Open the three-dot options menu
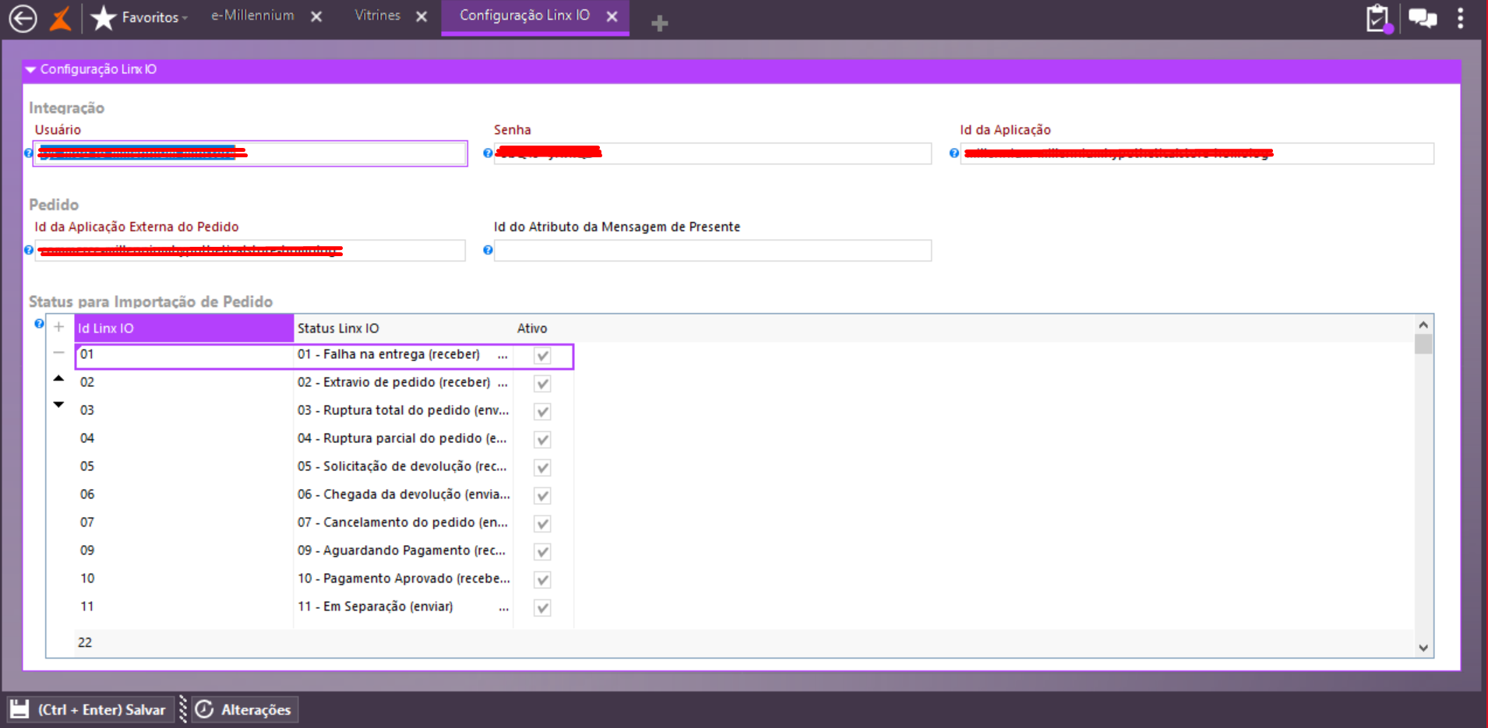This screenshot has height=728, width=1488. point(1461,18)
